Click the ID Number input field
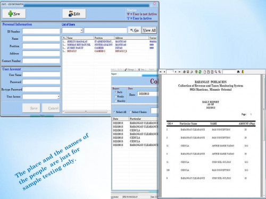266x199 pixels. point(41,31)
